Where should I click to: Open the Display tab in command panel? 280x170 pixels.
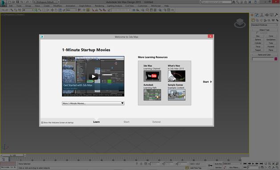coord(272,15)
